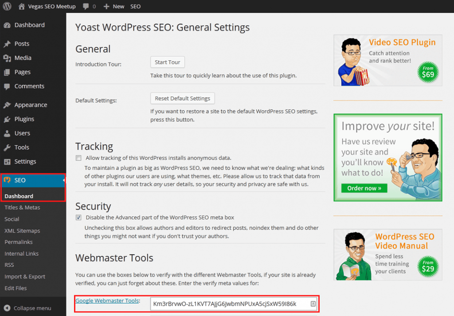Uncheck Disable the Advanced part checkbox
The width and height of the screenshot is (454, 316).
78,217
